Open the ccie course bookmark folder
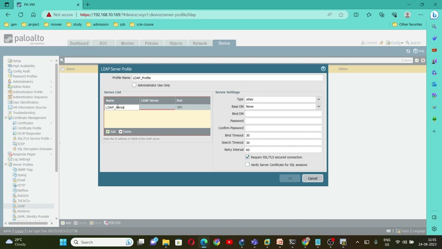Image resolution: width=442 pixels, height=249 pixels. [x=142, y=25]
